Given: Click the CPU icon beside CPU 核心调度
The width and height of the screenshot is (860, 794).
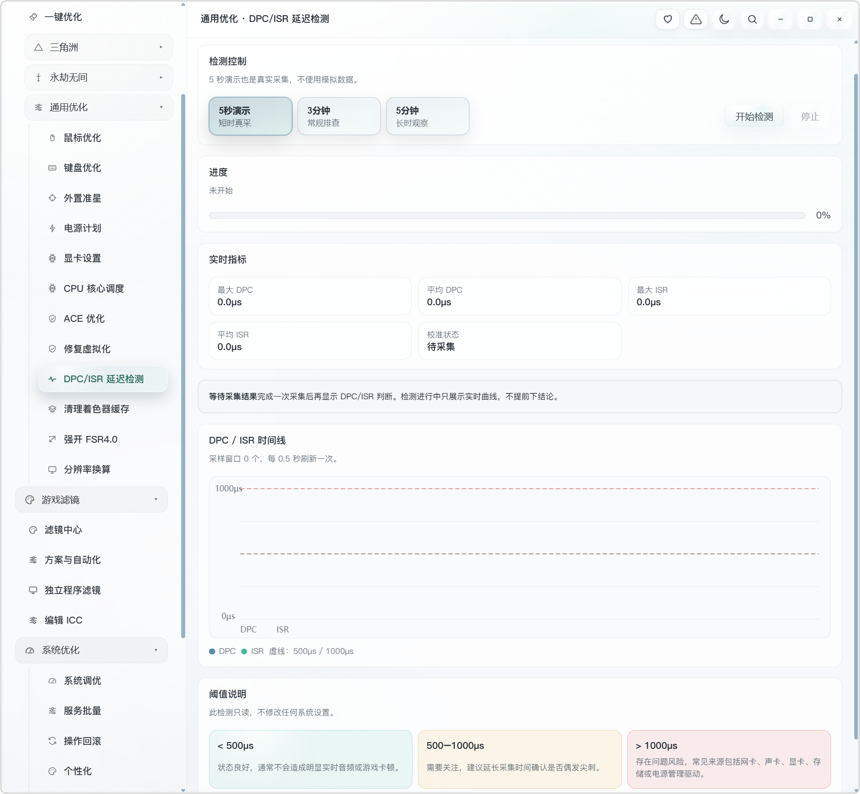Looking at the screenshot, I should [x=52, y=288].
